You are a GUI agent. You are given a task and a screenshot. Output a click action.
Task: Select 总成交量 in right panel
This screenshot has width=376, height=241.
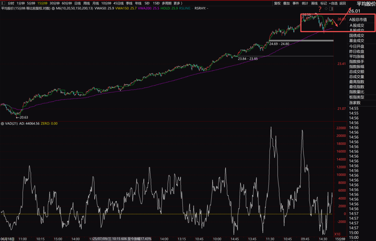[357, 77]
